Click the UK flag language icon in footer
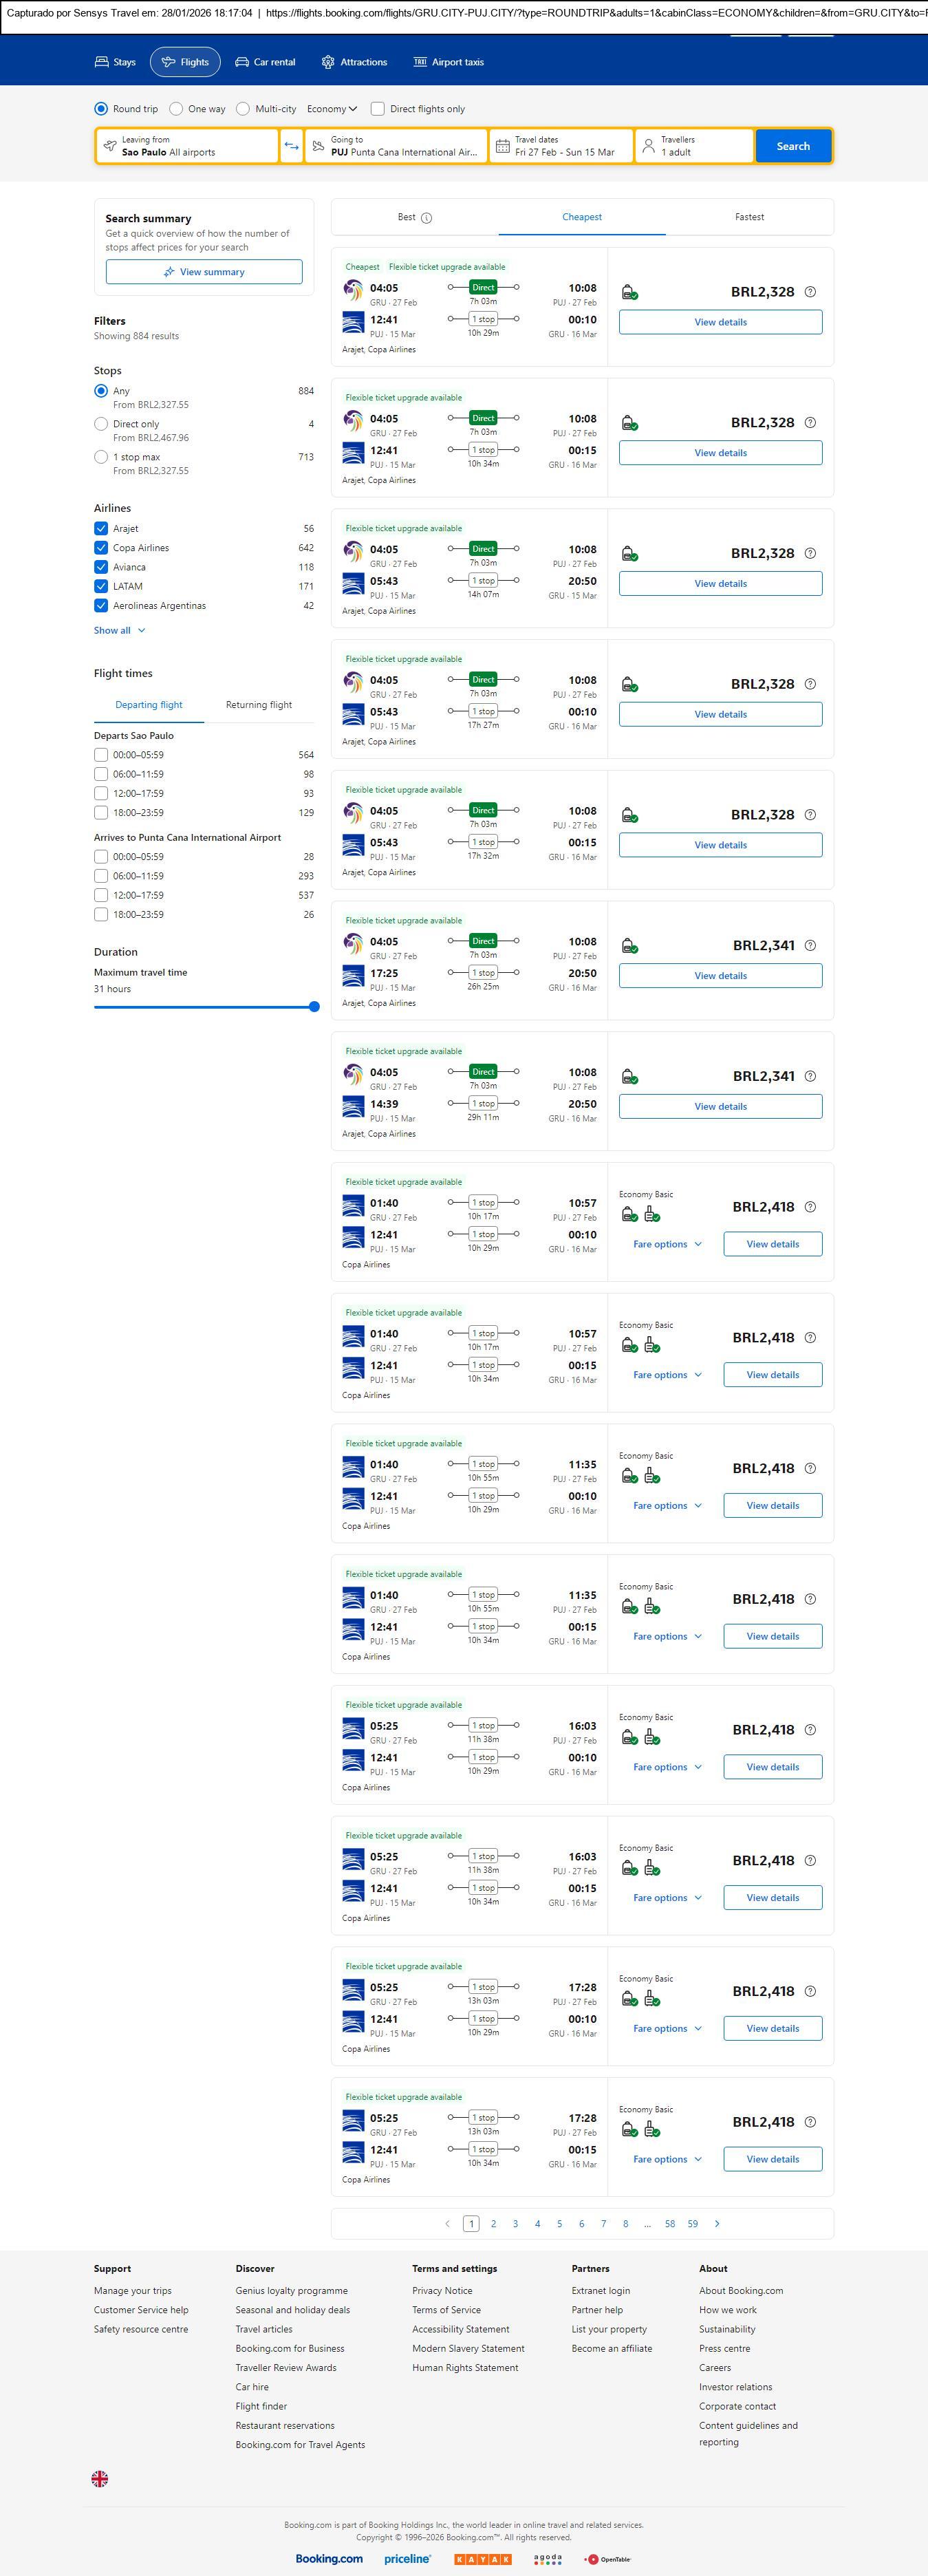Screen dimensions: 928x2576 [100, 2478]
